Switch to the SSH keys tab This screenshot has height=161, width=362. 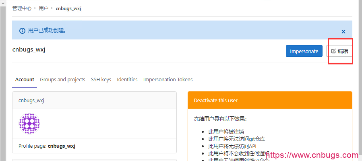click(101, 80)
